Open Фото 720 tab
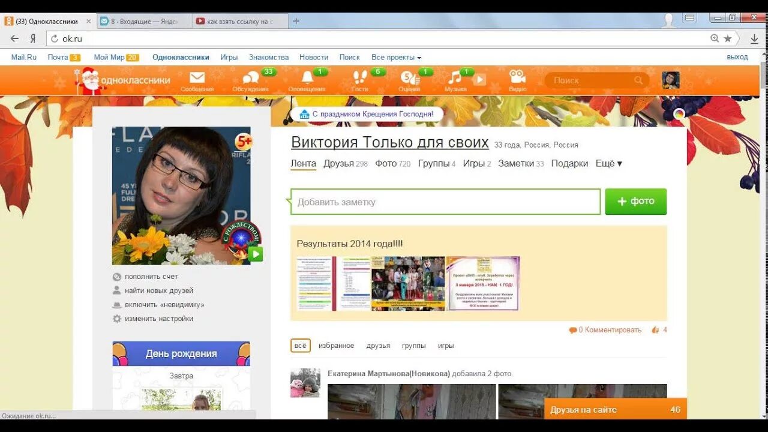Image resolution: width=768 pixels, height=432 pixels. [393, 163]
